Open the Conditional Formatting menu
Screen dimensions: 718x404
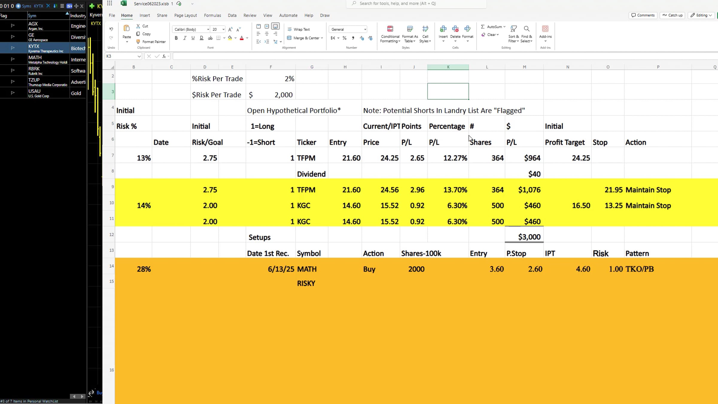coord(390,34)
